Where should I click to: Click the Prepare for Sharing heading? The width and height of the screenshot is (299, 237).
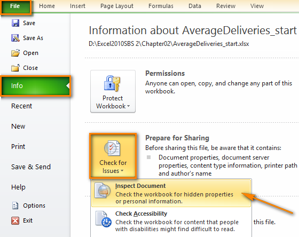(177, 138)
